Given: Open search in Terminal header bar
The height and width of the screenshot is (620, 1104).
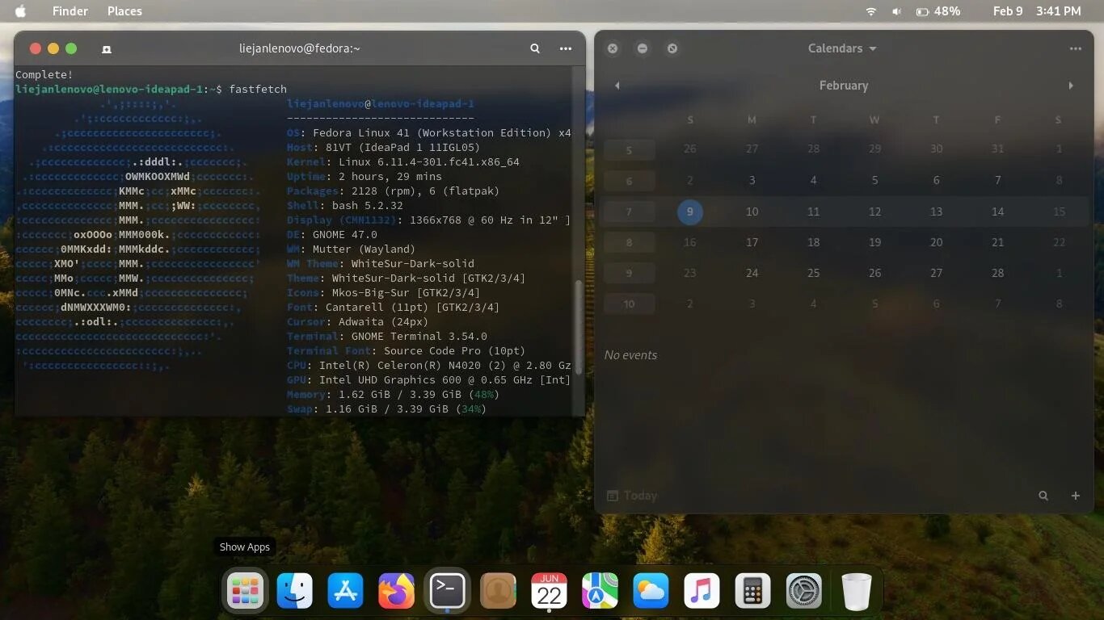Looking at the screenshot, I should [x=535, y=48].
